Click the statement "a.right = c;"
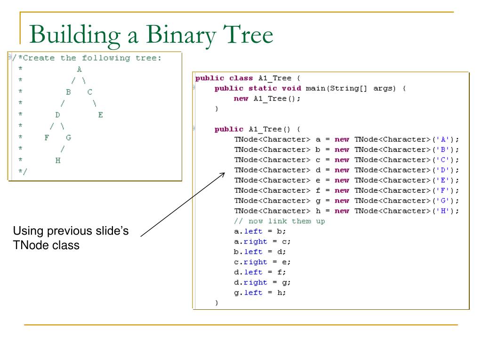 tap(262, 242)
